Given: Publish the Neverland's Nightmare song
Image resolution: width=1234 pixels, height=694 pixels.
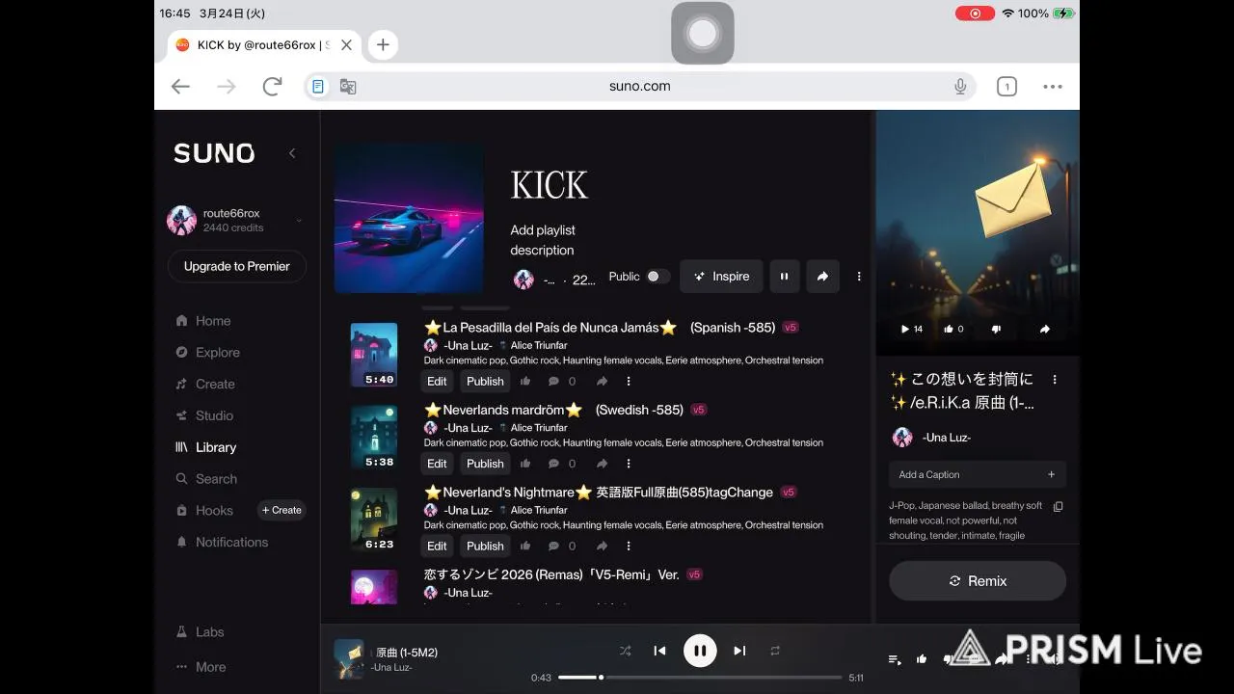Looking at the screenshot, I should point(485,546).
